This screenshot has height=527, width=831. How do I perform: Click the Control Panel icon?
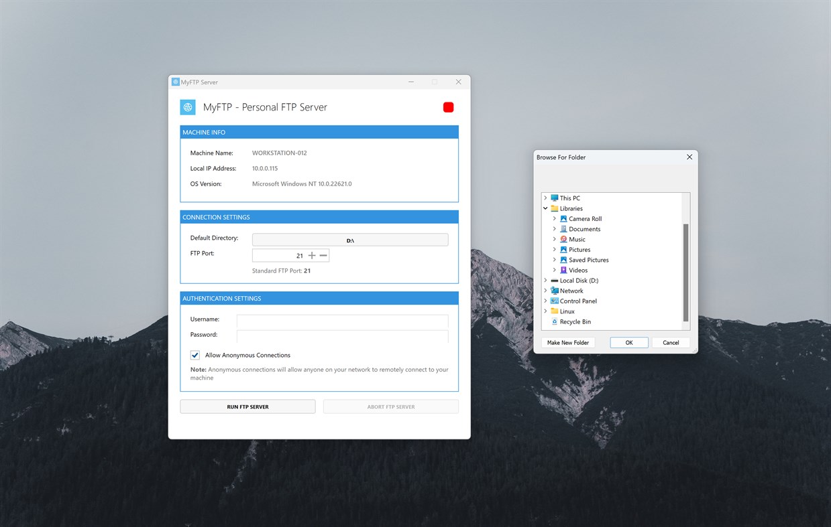[555, 301]
